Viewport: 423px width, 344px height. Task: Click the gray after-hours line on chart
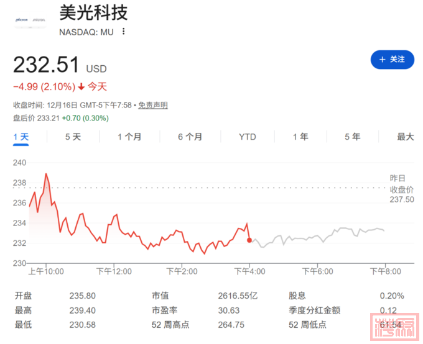[323, 236]
